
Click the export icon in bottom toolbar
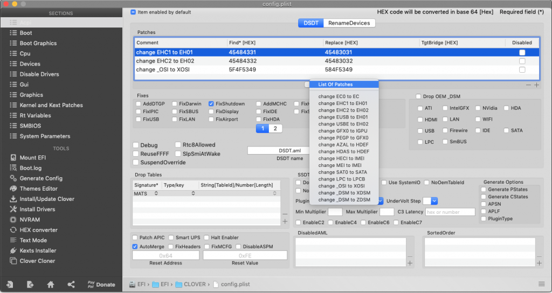pyautogui.click(x=30, y=284)
